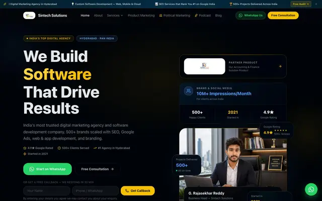The image size is (322, 201).
Task: Click the 2021 Started In stat
Action: [233, 115]
